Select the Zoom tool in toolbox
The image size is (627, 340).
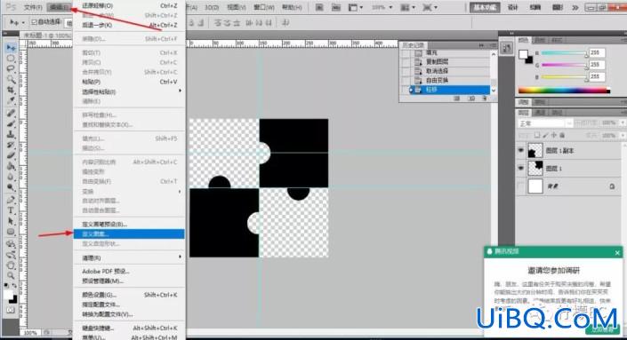(11, 275)
